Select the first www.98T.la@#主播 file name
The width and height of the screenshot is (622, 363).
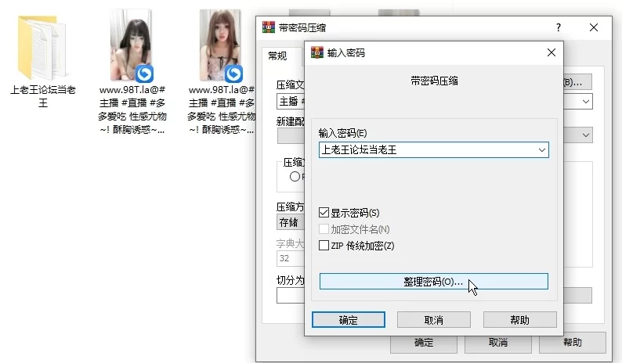[132, 110]
